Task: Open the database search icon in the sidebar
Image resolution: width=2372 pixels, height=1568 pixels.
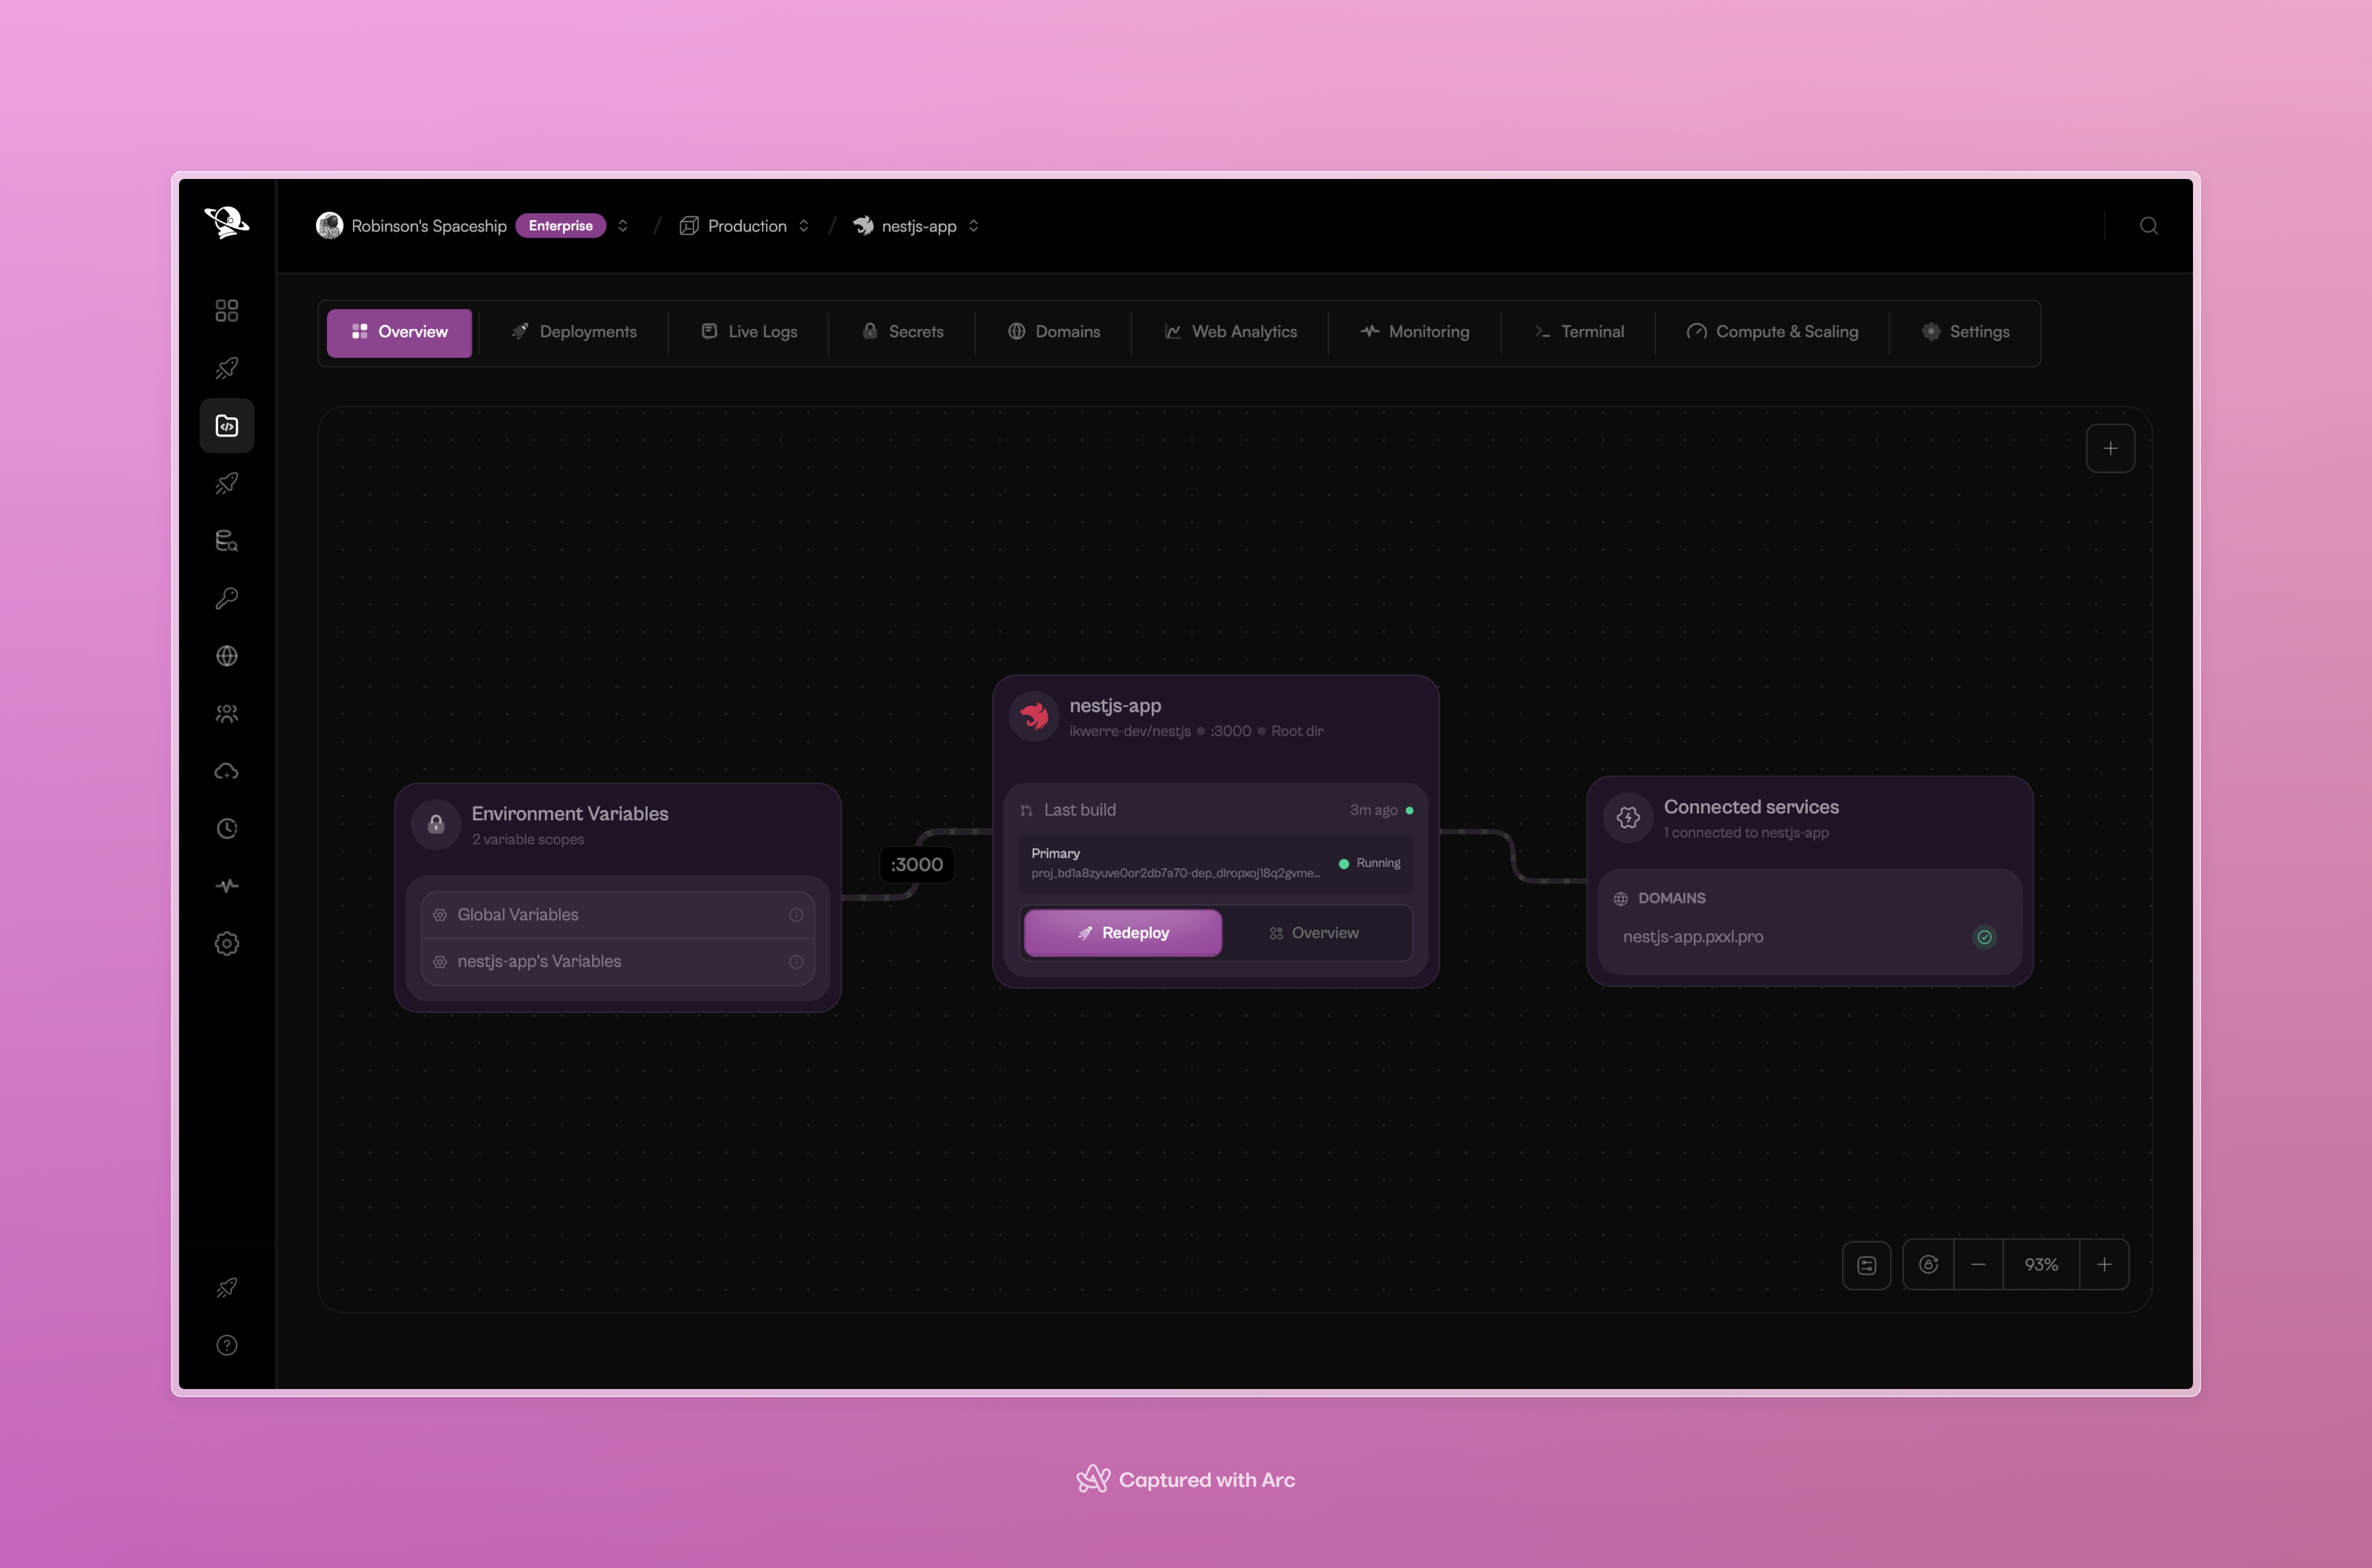Action: click(227, 541)
